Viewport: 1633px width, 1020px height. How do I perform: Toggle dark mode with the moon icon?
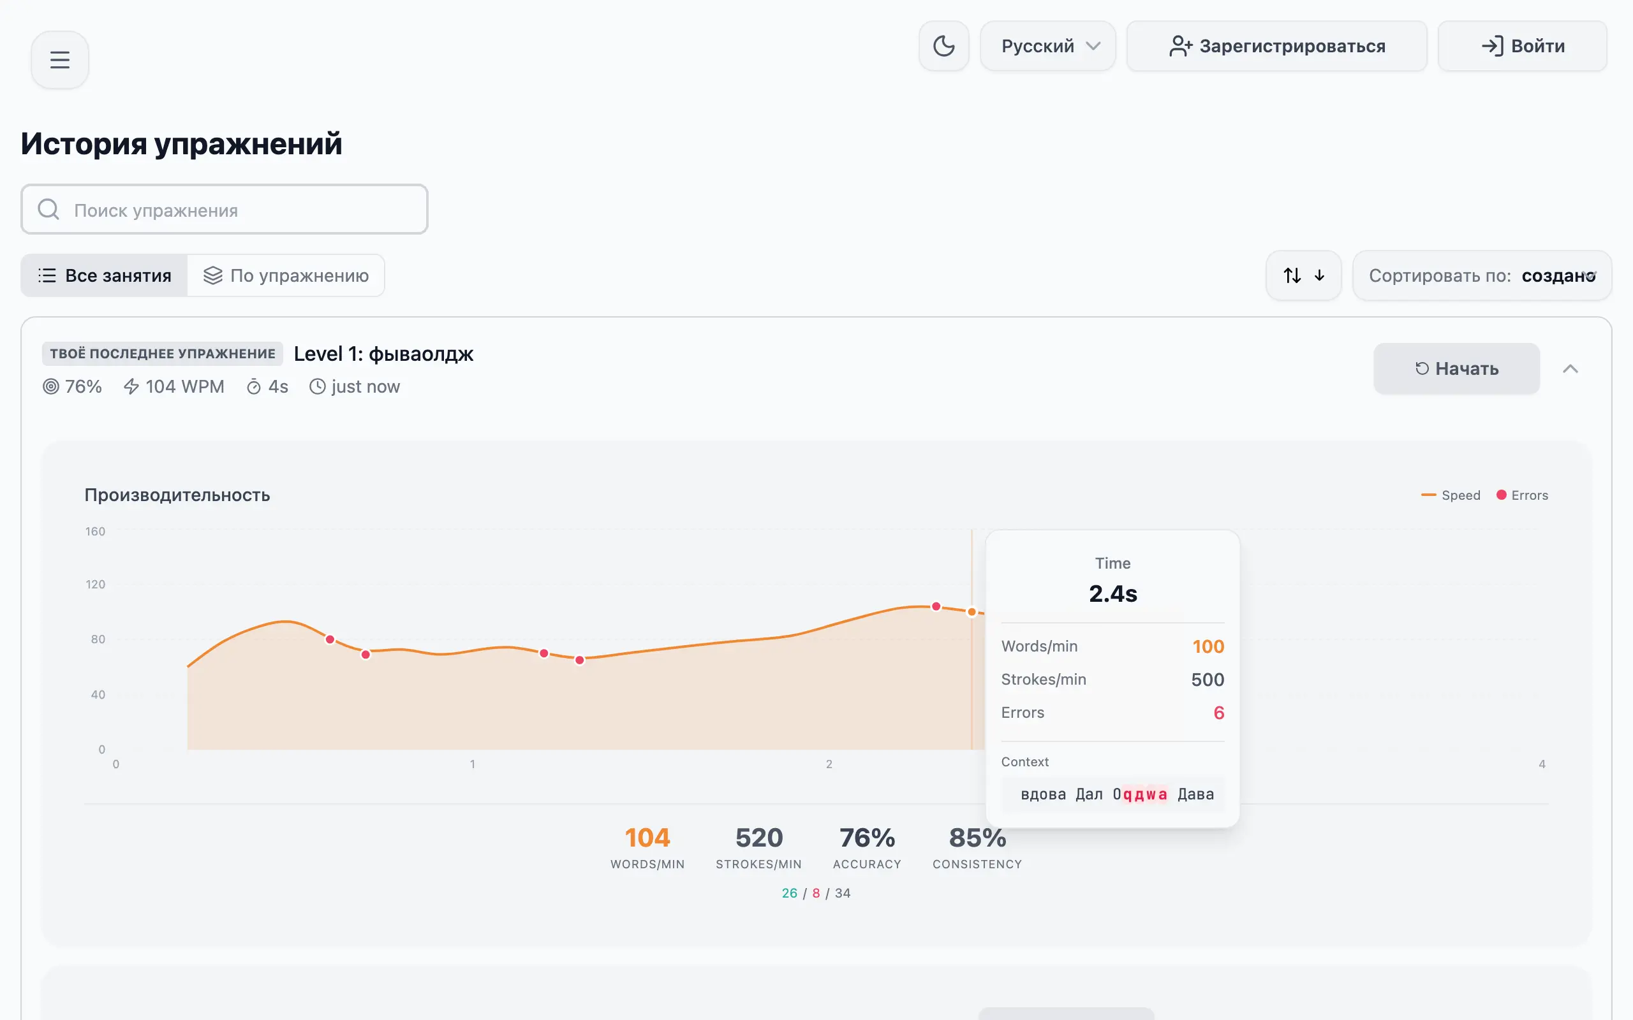[943, 46]
